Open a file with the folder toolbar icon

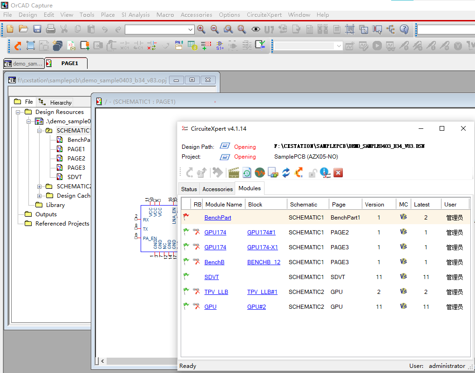(x=23, y=29)
